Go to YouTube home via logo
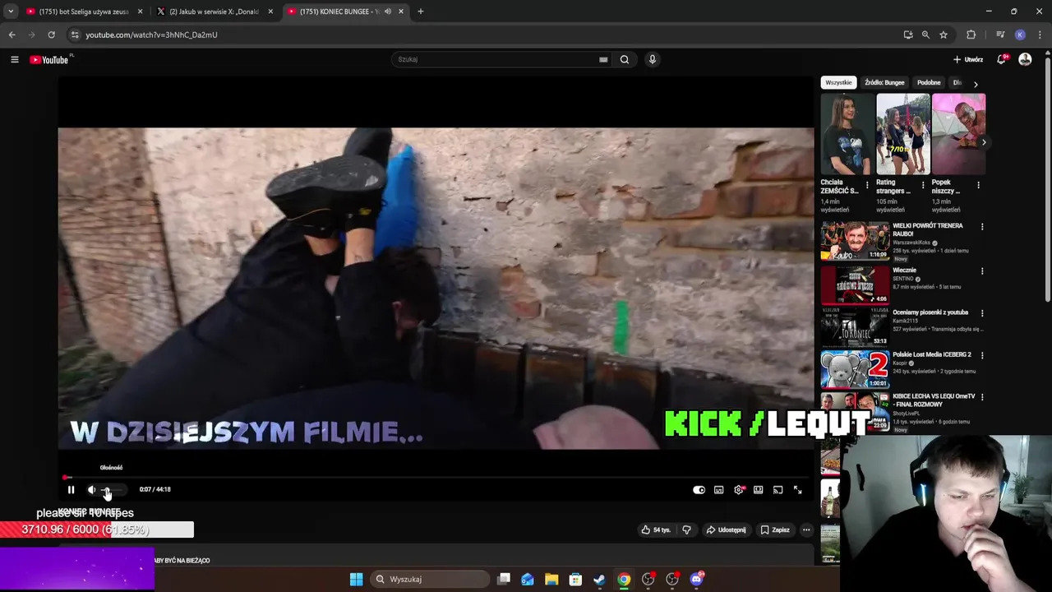 tap(50, 59)
